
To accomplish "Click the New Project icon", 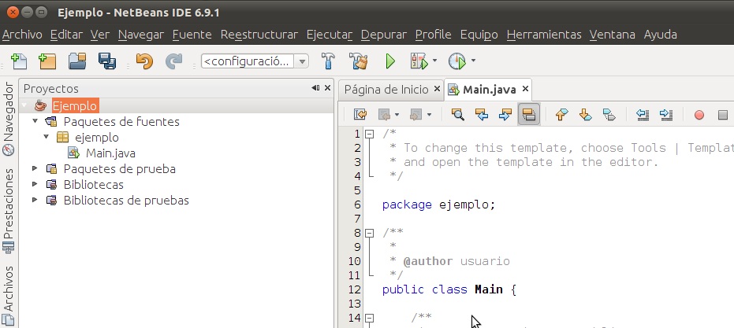I will click(47, 61).
